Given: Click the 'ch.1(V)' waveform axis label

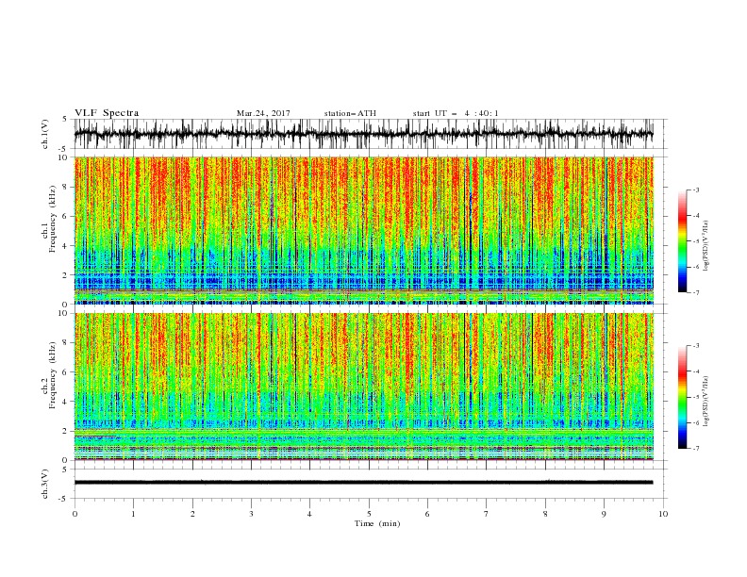Looking at the screenshot, I should (x=45, y=134).
